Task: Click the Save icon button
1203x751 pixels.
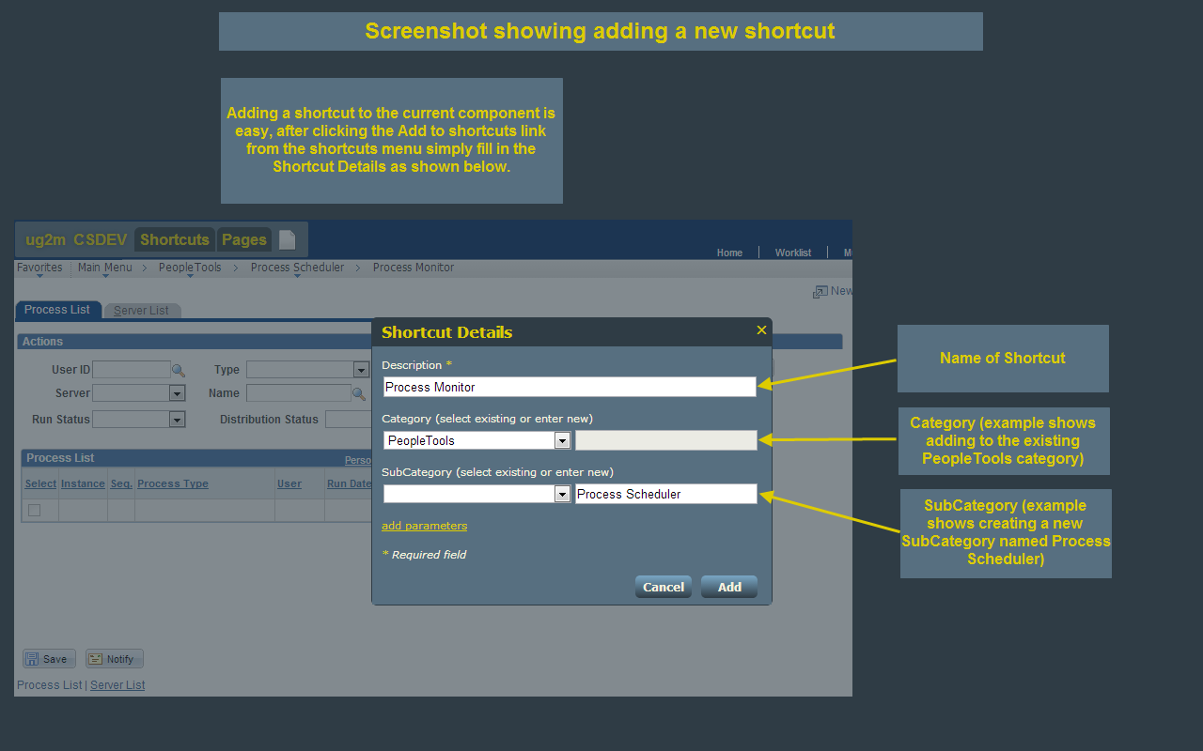Action: pyautogui.click(x=48, y=658)
